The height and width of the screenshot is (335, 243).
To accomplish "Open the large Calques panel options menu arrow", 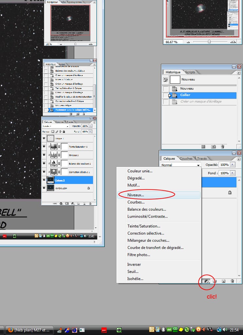I will click(239, 159).
